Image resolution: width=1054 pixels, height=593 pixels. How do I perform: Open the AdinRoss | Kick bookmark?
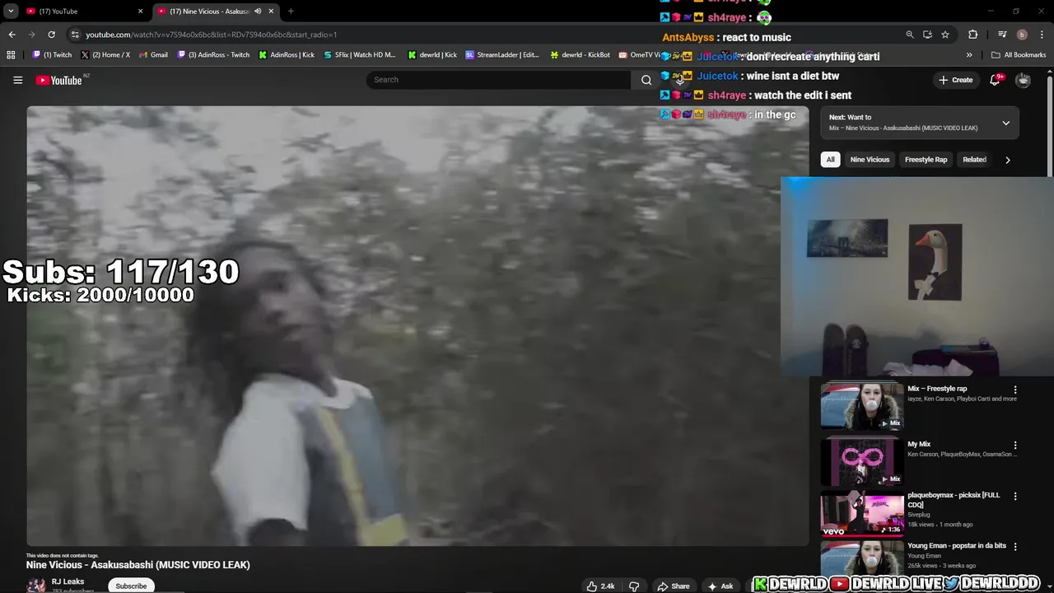click(287, 55)
